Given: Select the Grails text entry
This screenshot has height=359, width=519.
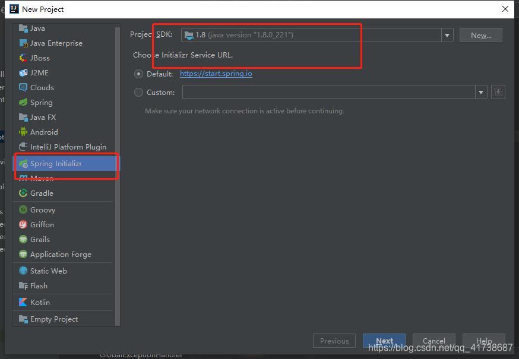Looking at the screenshot, I should [x=40, y=240].
